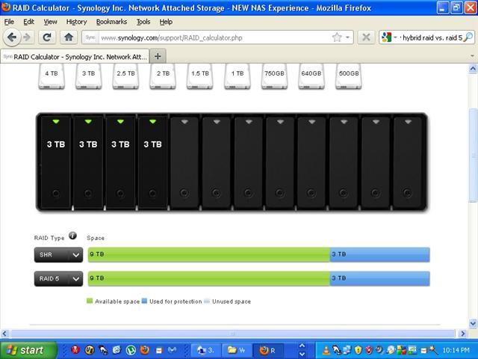
Task: Open Internet Explorer from quick launch
Action: [x=117, y=349]
